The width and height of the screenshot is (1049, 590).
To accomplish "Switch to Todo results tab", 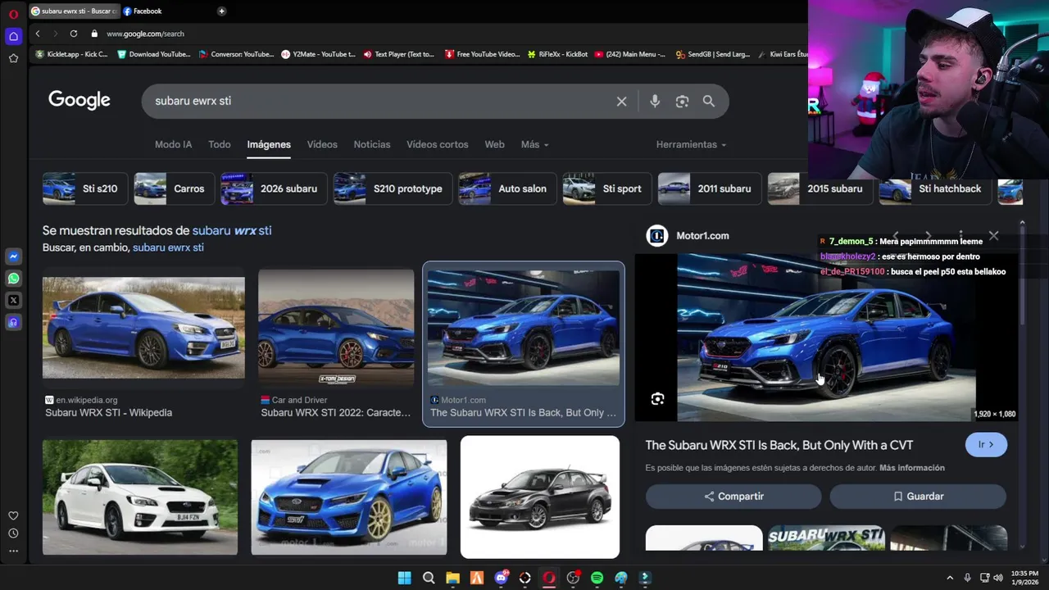I will (x=219, y=144).
